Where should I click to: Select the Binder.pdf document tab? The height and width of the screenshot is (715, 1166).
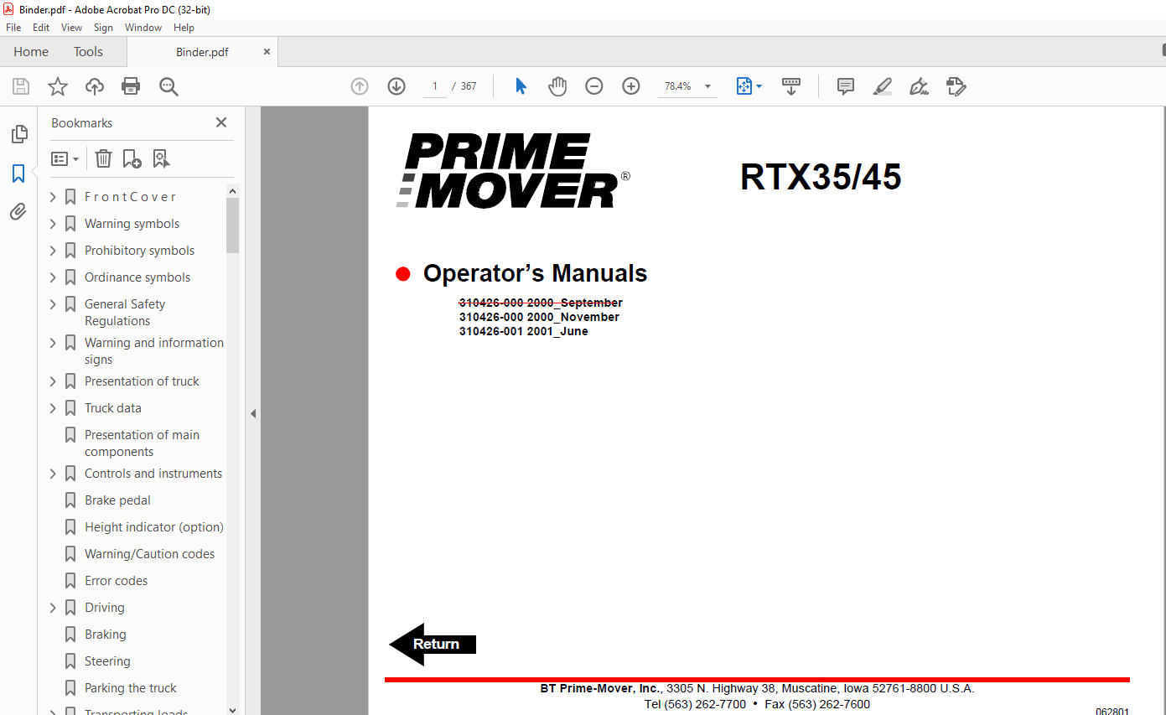202,52
